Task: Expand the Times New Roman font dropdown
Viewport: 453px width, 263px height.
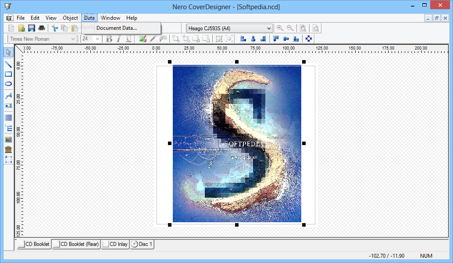Action: click(73, 39)
